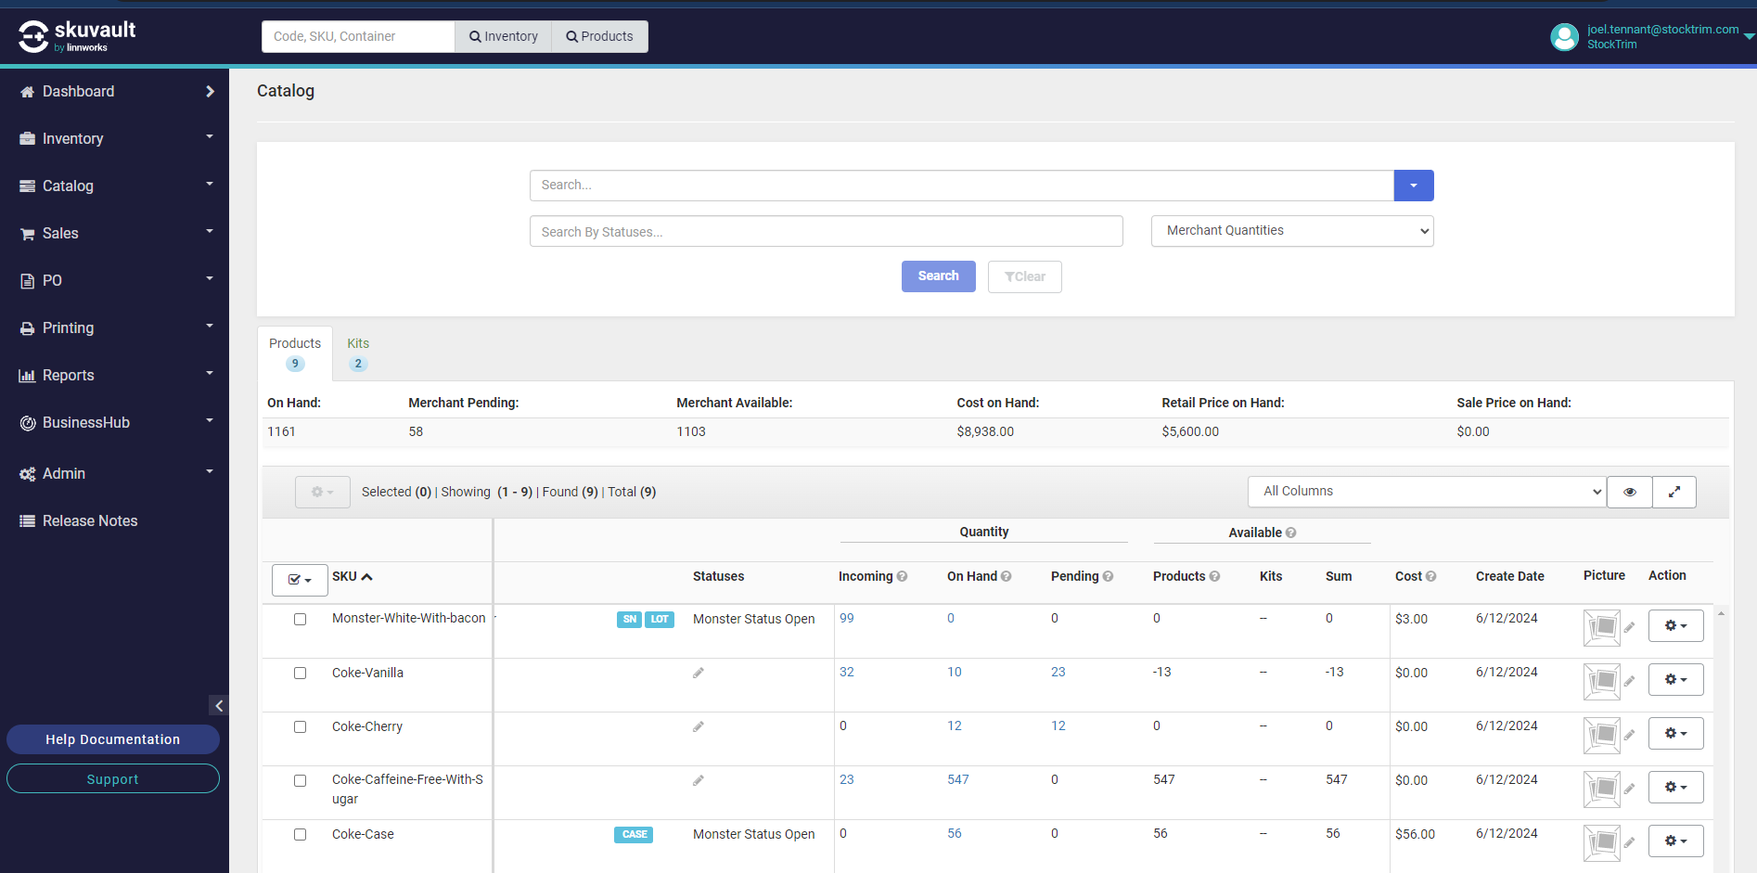Viewport: 1757px width, 873px height.
Task: Click incoming quantity 99 link
Action: click(847, 619)
